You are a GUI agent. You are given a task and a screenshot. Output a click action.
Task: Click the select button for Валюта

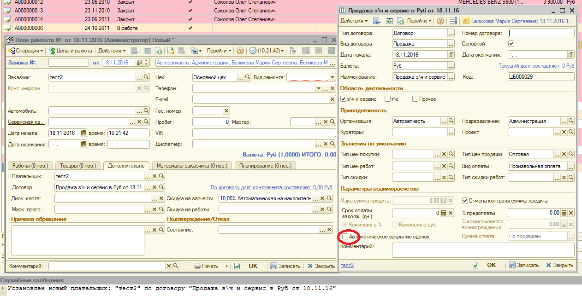pos(451,66)
